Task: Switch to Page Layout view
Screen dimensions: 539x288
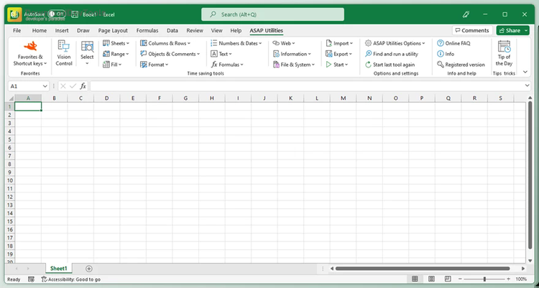Action: (432, 279)
